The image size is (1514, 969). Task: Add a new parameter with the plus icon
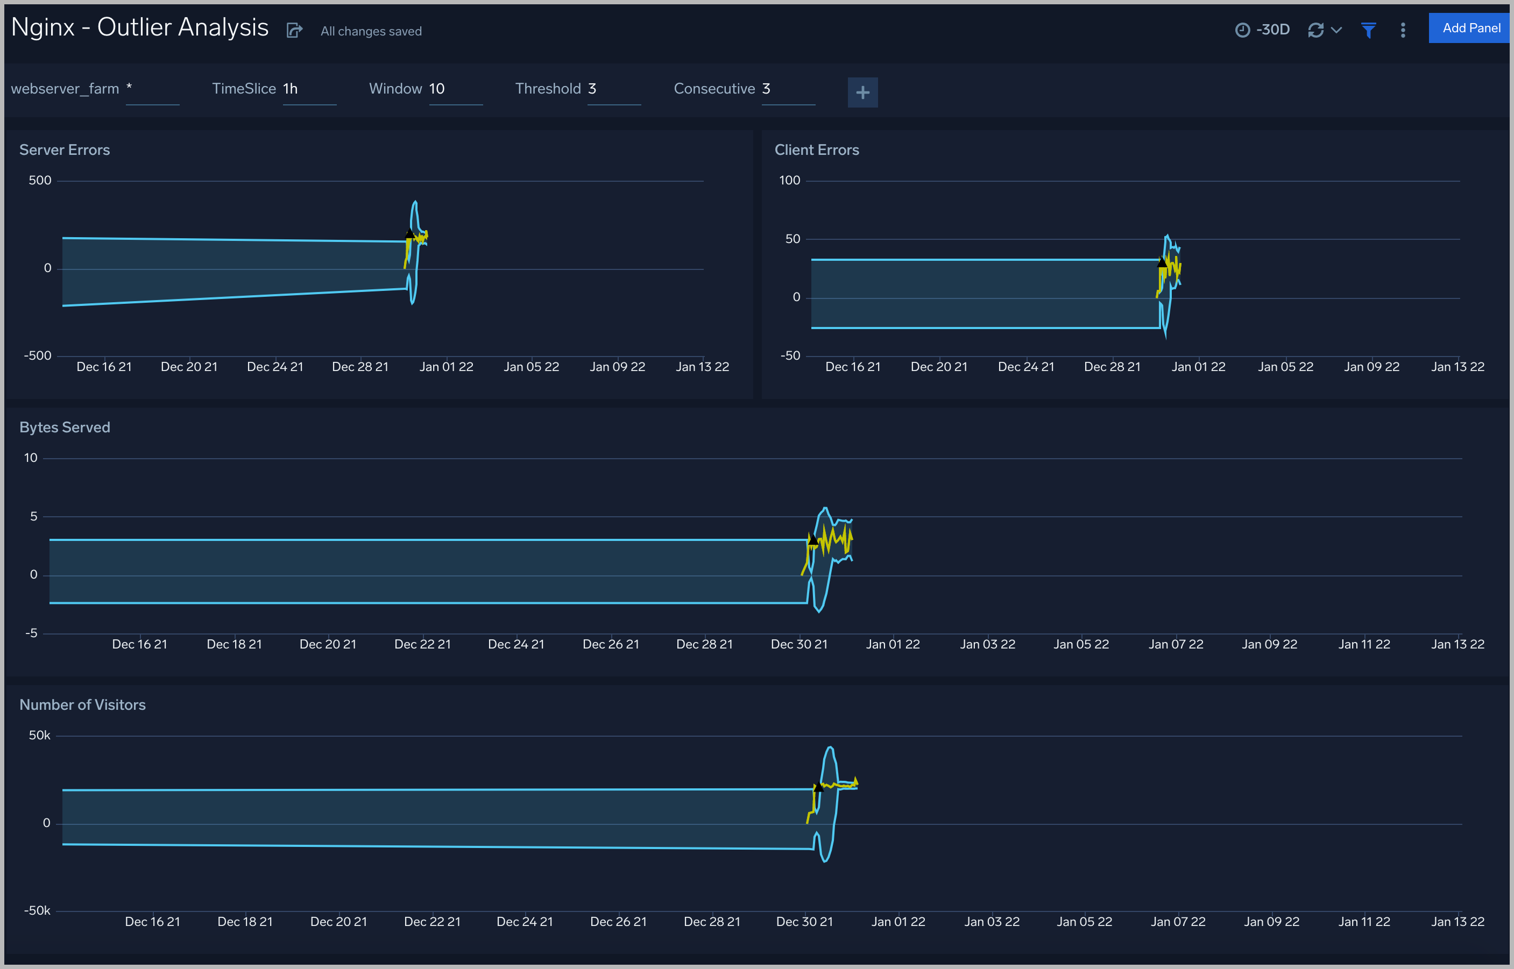click(862, 92)
